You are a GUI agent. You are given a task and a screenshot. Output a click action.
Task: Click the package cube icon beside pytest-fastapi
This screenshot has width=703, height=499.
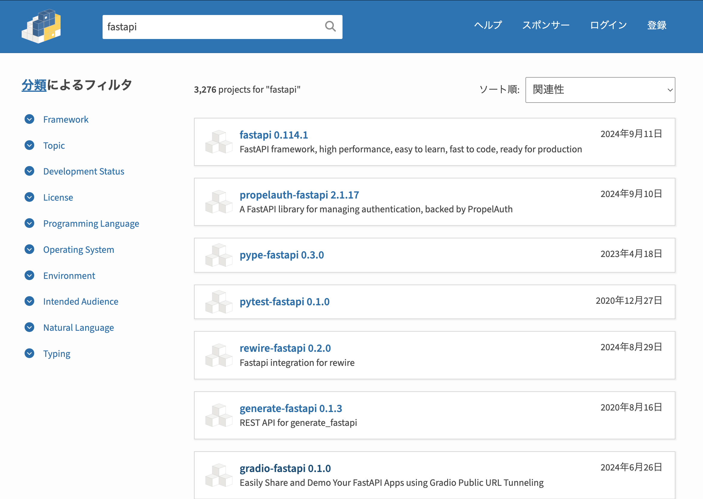click(x=219, y=302)
